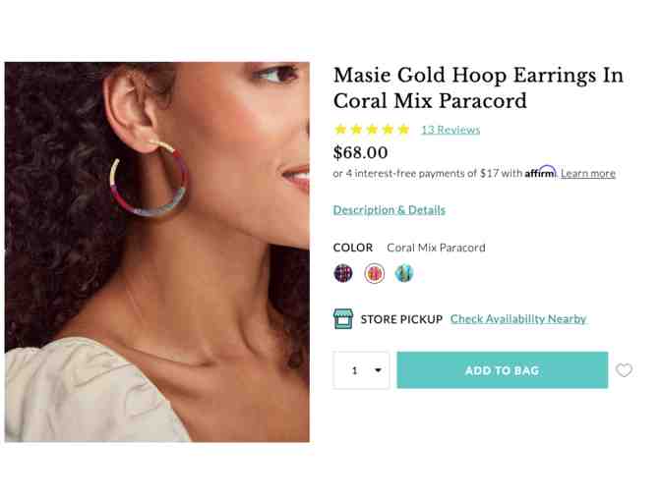661x501 pixels.
Task: Select the dark purple paracord color swatch
Action: (x=343, y=273)
